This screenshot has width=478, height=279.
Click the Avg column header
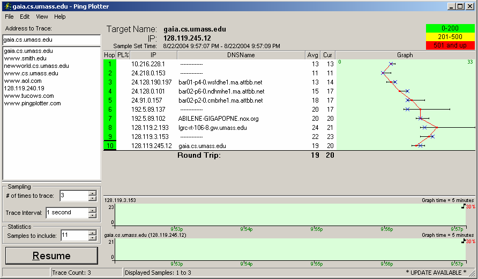(312, 55)
